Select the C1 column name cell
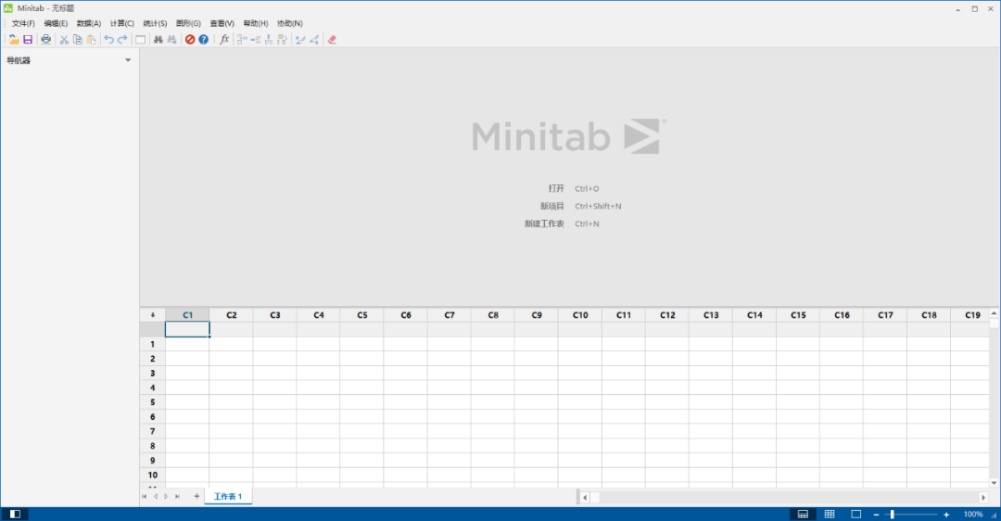This screenshot has height=521, width=1001. (x=187, y=329)
